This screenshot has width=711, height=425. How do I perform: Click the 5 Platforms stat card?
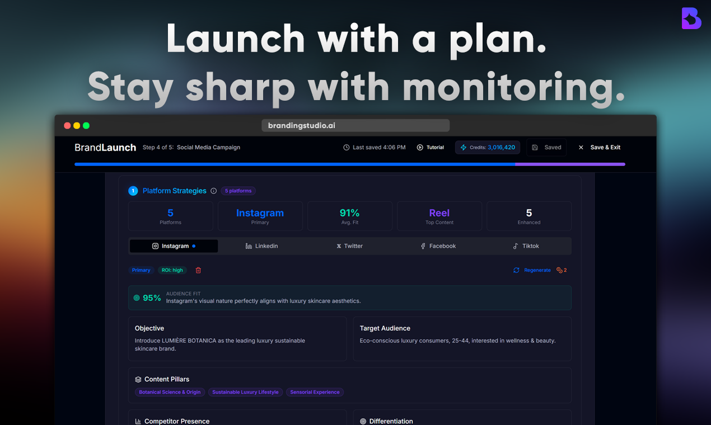[x=171, y=216]
